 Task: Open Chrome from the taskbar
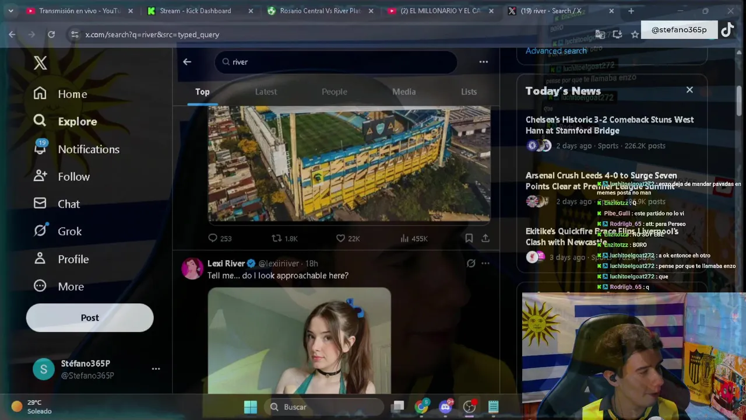point(421,407)
